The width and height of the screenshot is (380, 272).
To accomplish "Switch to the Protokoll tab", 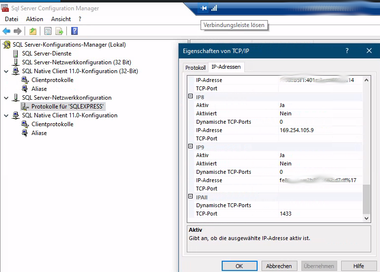I will tap(195, 68).
